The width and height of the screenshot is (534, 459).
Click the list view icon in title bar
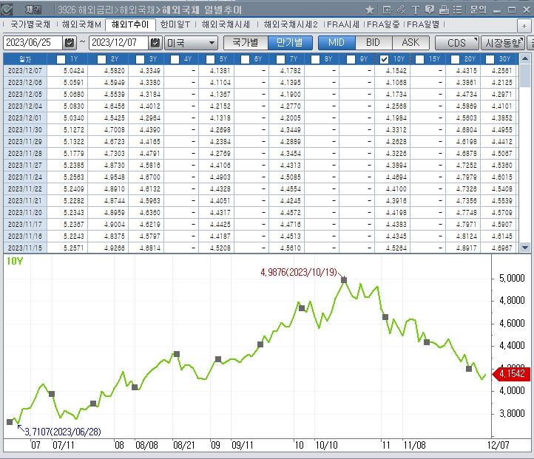pos(457,10)
